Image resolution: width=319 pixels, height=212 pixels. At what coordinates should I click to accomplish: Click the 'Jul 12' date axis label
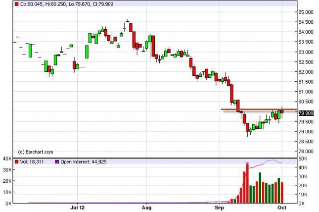pyautogui.click(x=77, y=208)
